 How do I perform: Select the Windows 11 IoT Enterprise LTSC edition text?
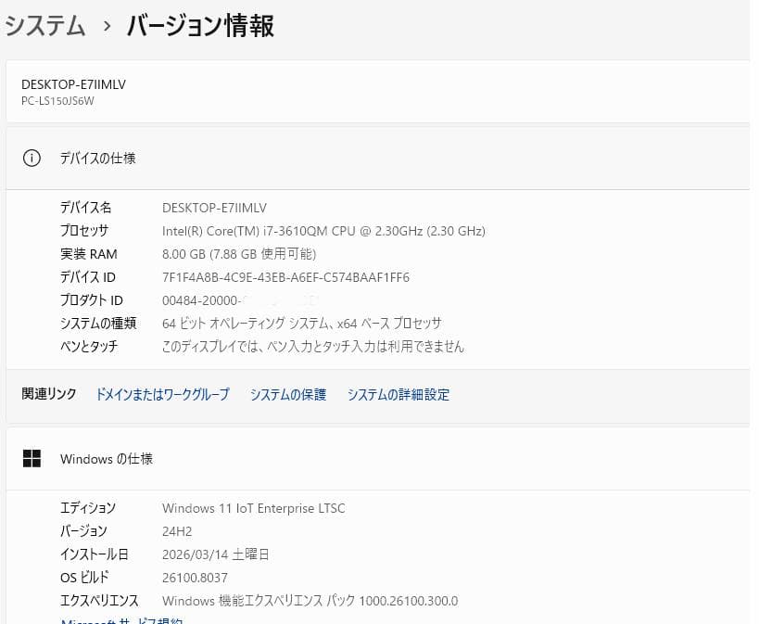pyautogui.click(x=255, y=508)
